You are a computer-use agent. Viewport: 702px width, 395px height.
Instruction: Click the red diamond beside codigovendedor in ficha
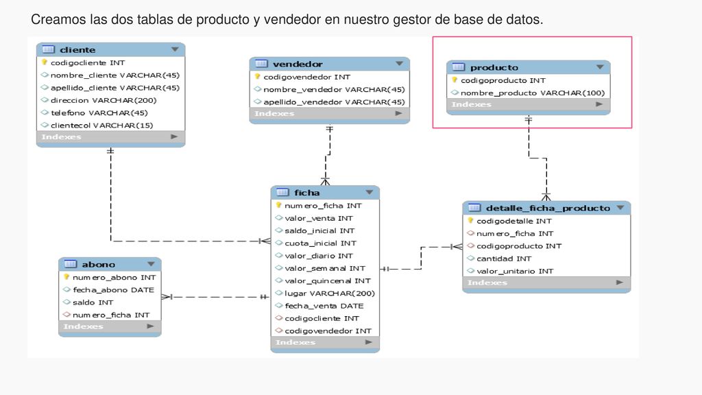click(x=279, y=331)
